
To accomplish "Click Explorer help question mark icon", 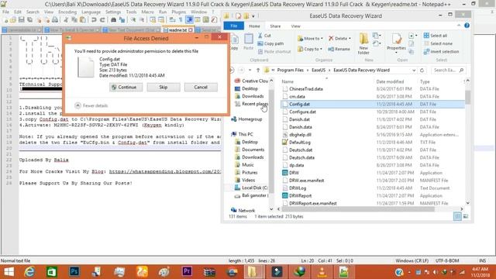I will 467,26.
